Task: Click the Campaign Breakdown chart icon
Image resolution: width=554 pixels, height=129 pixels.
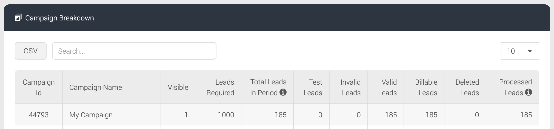Action: point(18,18)
